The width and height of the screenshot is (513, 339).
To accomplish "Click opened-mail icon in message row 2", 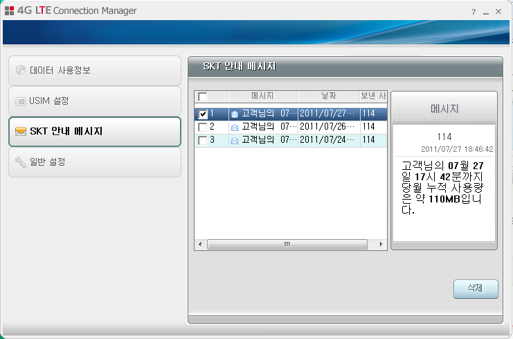I will (235, 127).
